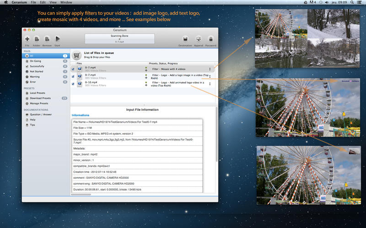Open preset dropdown for Mosaic with 4 videos
Screen dimensions: 366x228
coord(210,69)
